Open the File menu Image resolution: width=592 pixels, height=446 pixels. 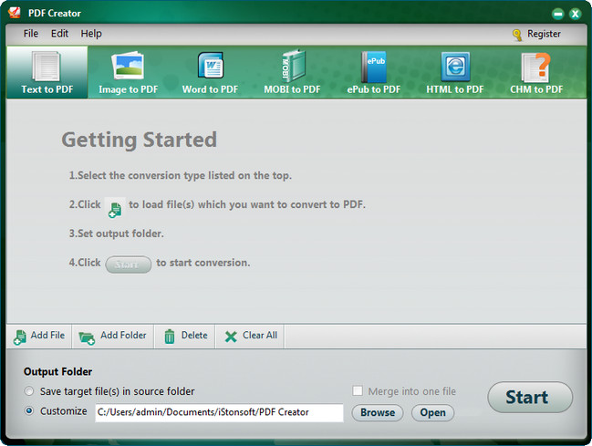tap(31, 34)
